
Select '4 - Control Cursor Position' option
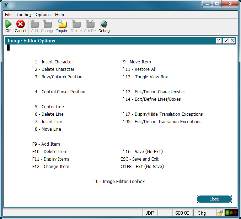pos(59,92)
